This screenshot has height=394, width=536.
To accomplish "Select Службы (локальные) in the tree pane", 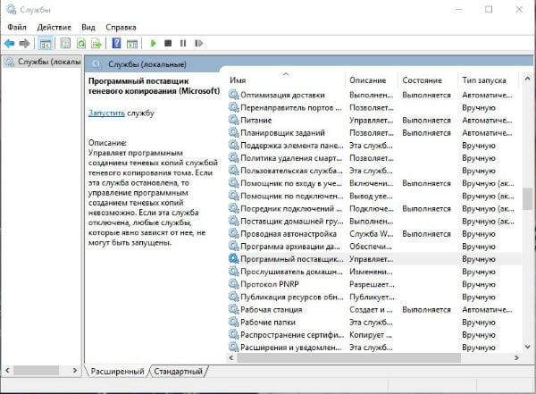I will coord(44,62).
